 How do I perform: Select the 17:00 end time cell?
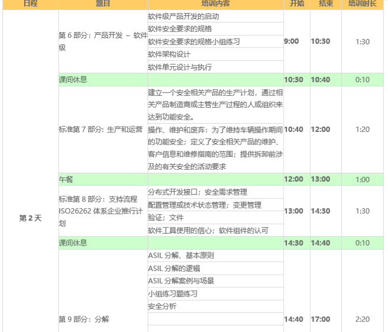pyautogui.click(x=321, y=319)
